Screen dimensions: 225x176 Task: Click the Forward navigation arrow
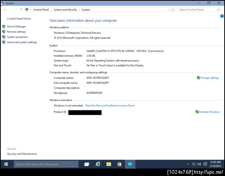(x=11, y=10)
